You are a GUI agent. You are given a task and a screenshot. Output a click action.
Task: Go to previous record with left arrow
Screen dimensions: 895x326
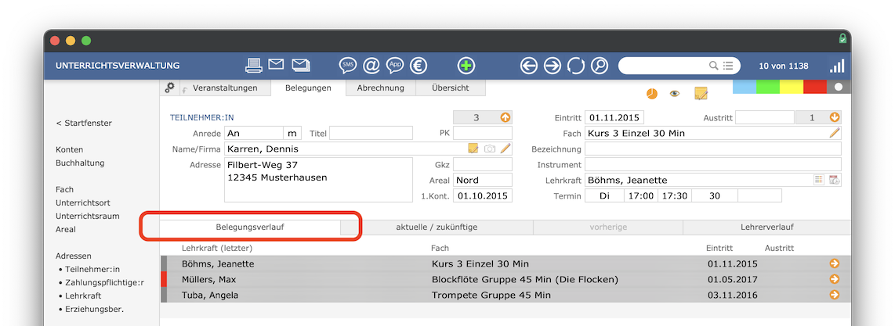[529, 66]
